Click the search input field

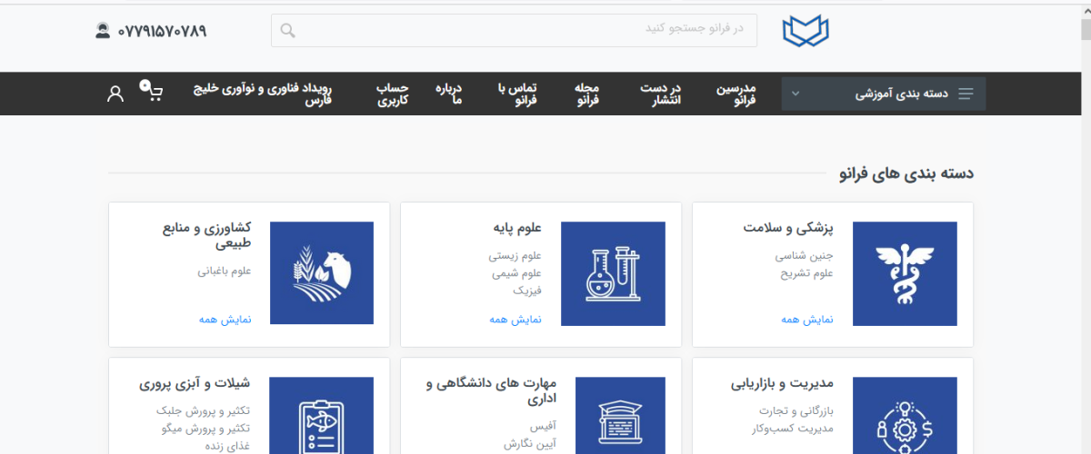click(x=518, y=31)
